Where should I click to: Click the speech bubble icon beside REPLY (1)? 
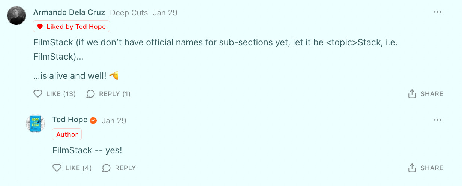90,94
